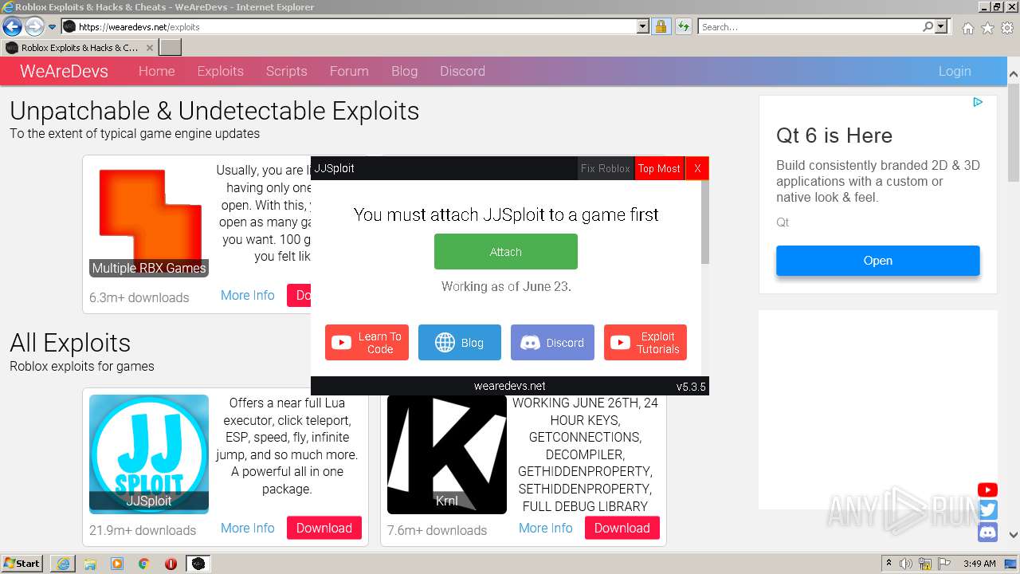
Task: Click the IE Home icon
Action: [x=967, y=28]
